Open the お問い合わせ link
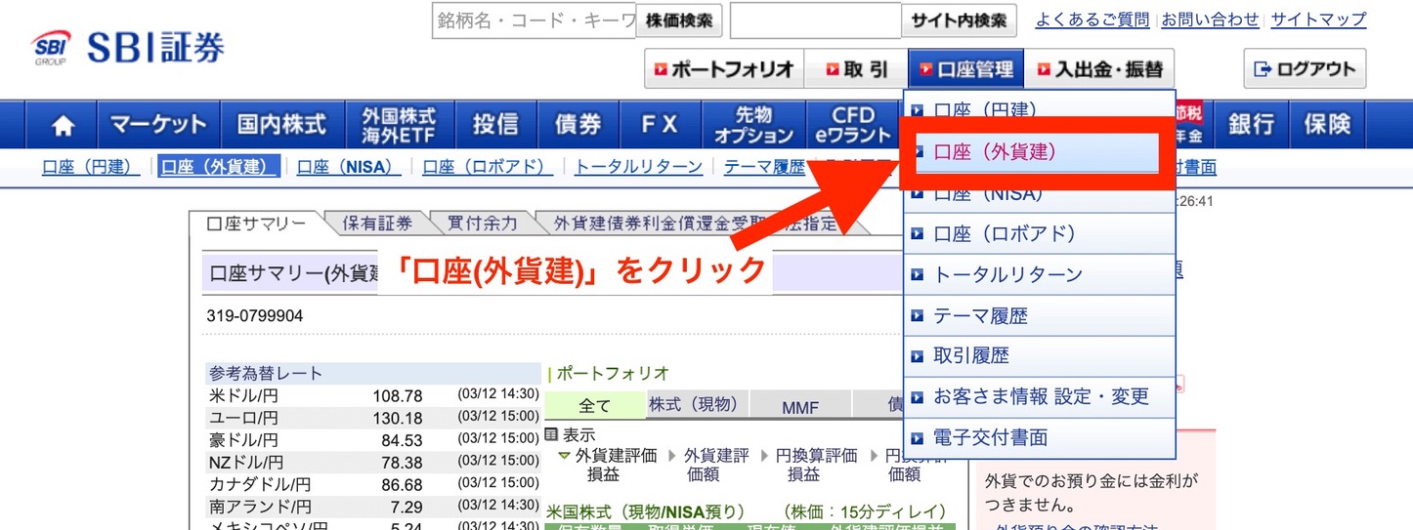The image size is (1413, 530). tap(1210, 20)
